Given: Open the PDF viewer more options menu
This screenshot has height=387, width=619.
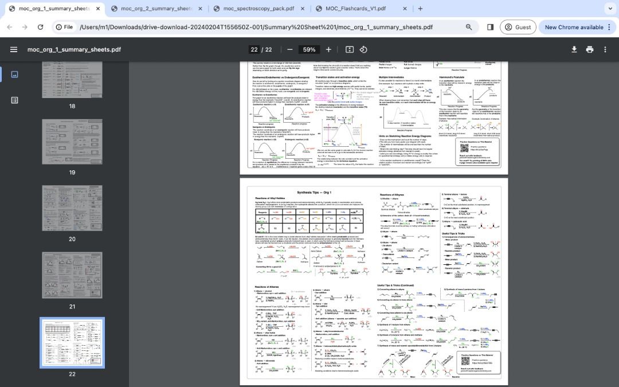Looking at the screenshot, I should coord(605,49).
